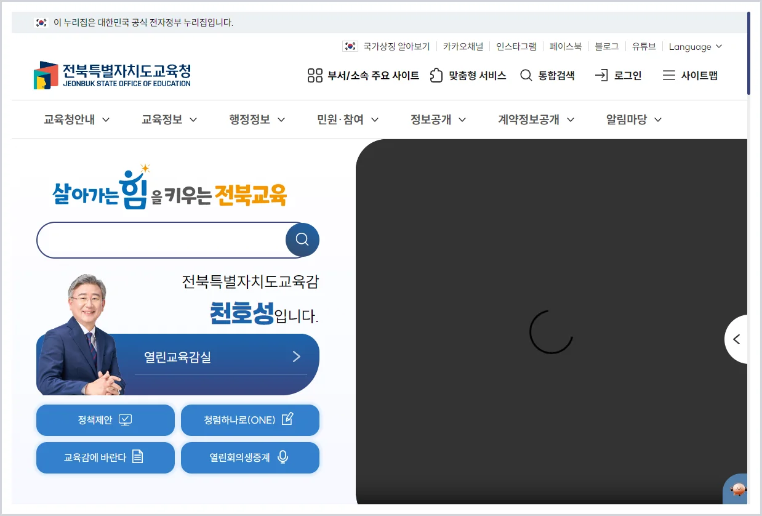
Task: Click the Jeonbuk State Office of Education logo
Action: [x=112, y=75]
